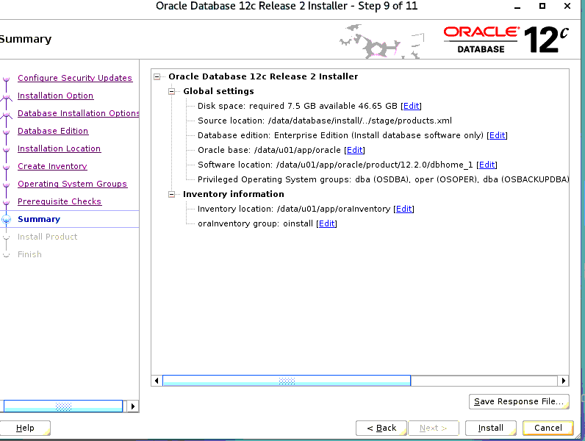
Task: Collapse the Oracle Database 12c Release 2 Installer node
Action: 157,76
